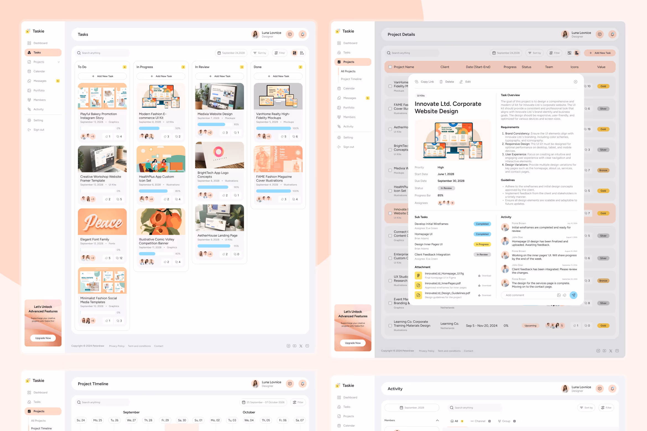Screen dimensions: 647x431
Task: Select the Channel tab in Activity panel
Action: [x=479, y=421]
